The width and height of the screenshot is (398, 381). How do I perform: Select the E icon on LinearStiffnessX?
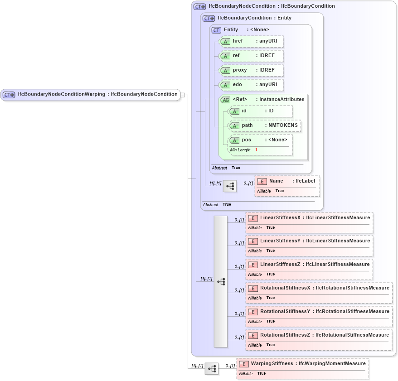coord(253,217)
